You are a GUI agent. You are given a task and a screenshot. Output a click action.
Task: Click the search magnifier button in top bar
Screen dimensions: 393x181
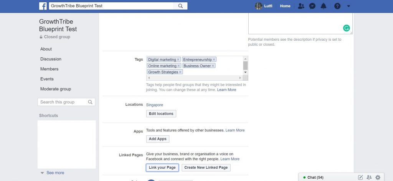click(180, 6)
